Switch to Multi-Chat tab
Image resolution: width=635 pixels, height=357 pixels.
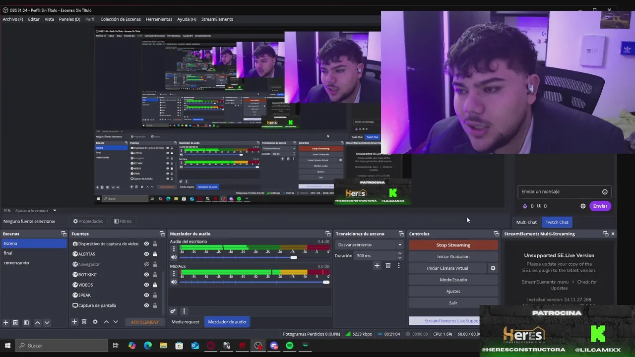(x=526, y=222)
